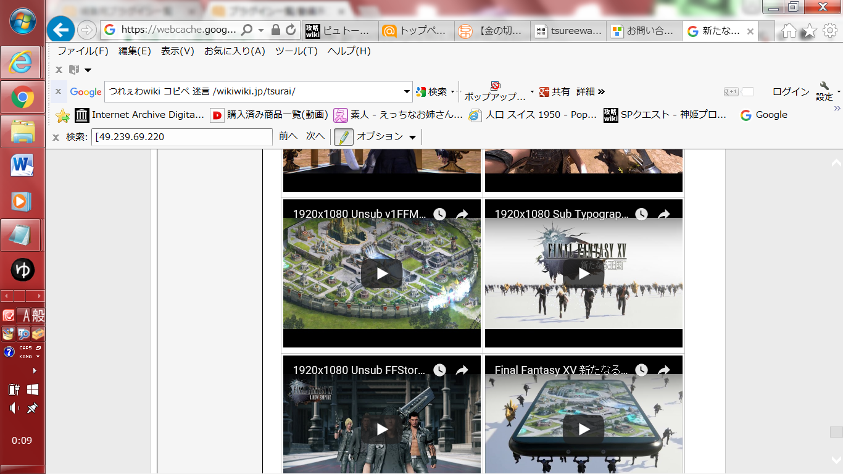Show security report lock icon
Image resolution: width=843 pixels, height=474 pixels.
(x=276, y=30)
